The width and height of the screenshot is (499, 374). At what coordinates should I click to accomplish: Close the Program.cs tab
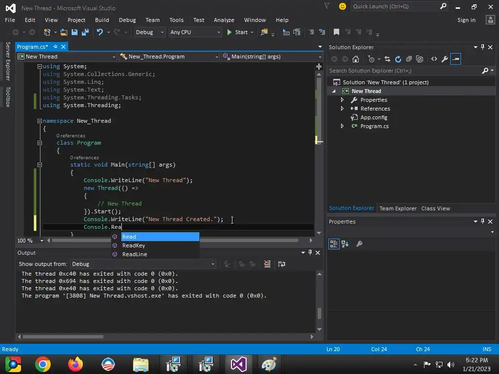pos(63,47)
